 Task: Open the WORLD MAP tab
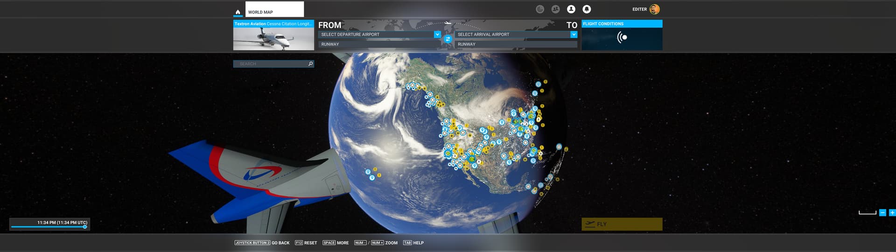pos(274,9)
